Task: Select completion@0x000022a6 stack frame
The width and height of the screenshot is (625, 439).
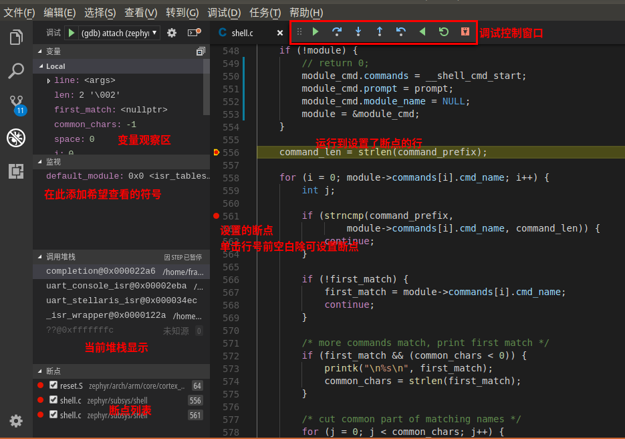Action: [x=122, y=272]
